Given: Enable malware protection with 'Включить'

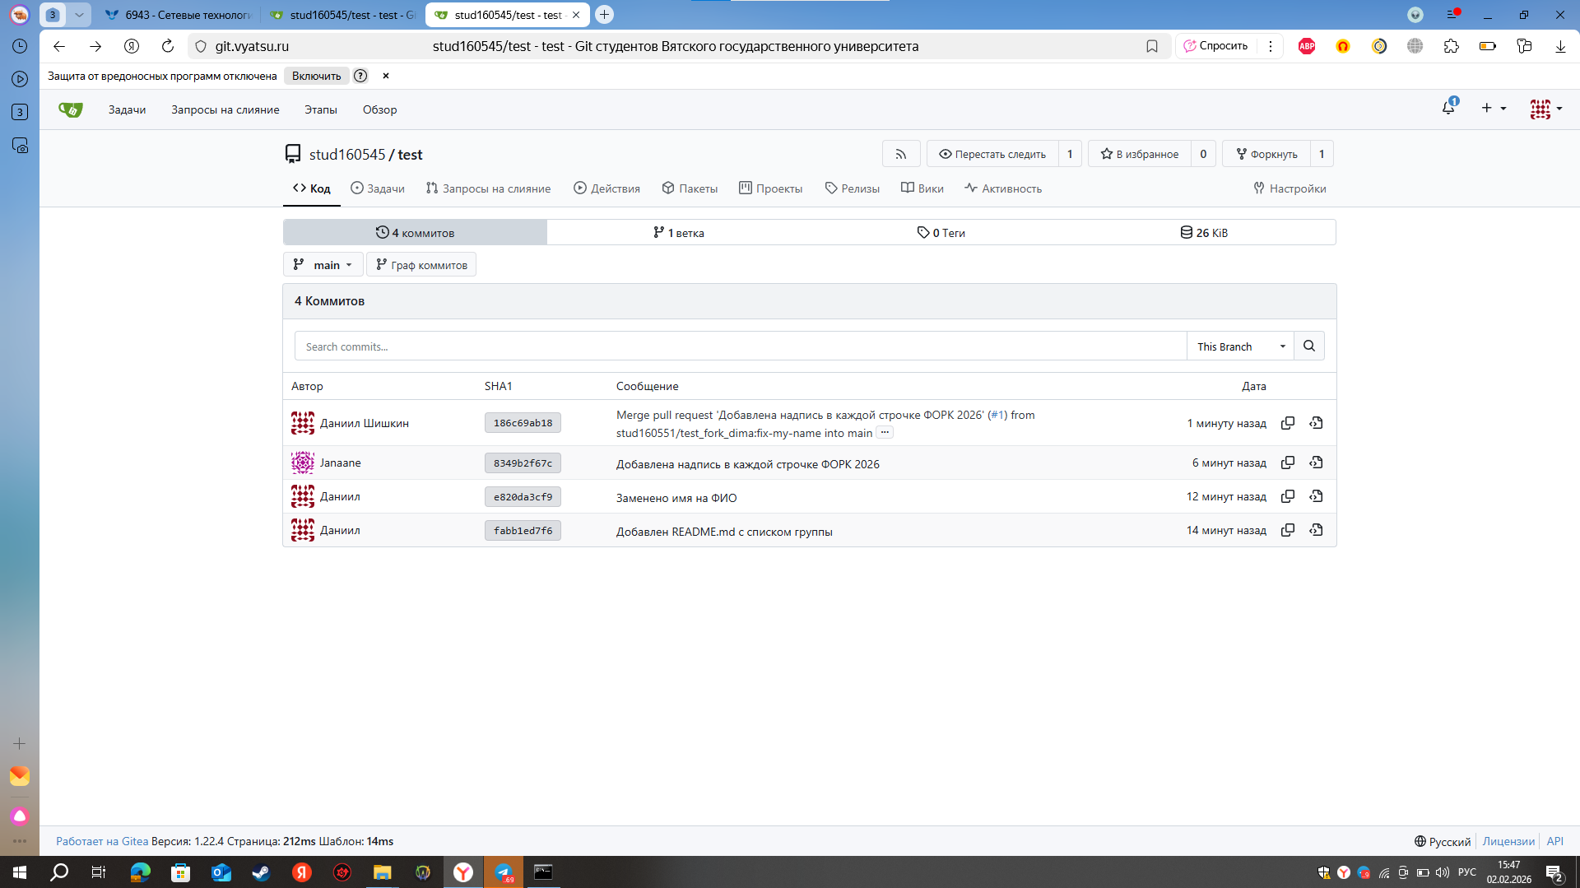Looking at the screenshot, I should click(316, 76).
